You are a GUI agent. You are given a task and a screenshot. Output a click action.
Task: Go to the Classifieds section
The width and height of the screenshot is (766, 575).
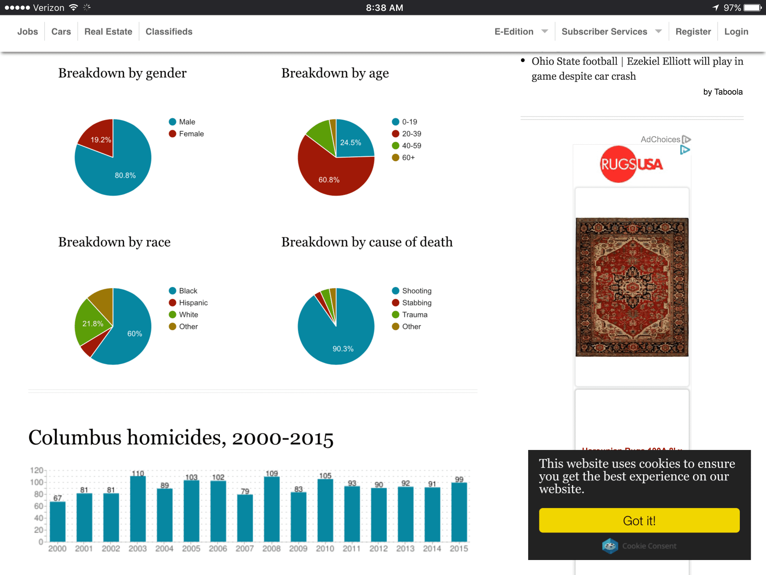click(x=169, y=31)
